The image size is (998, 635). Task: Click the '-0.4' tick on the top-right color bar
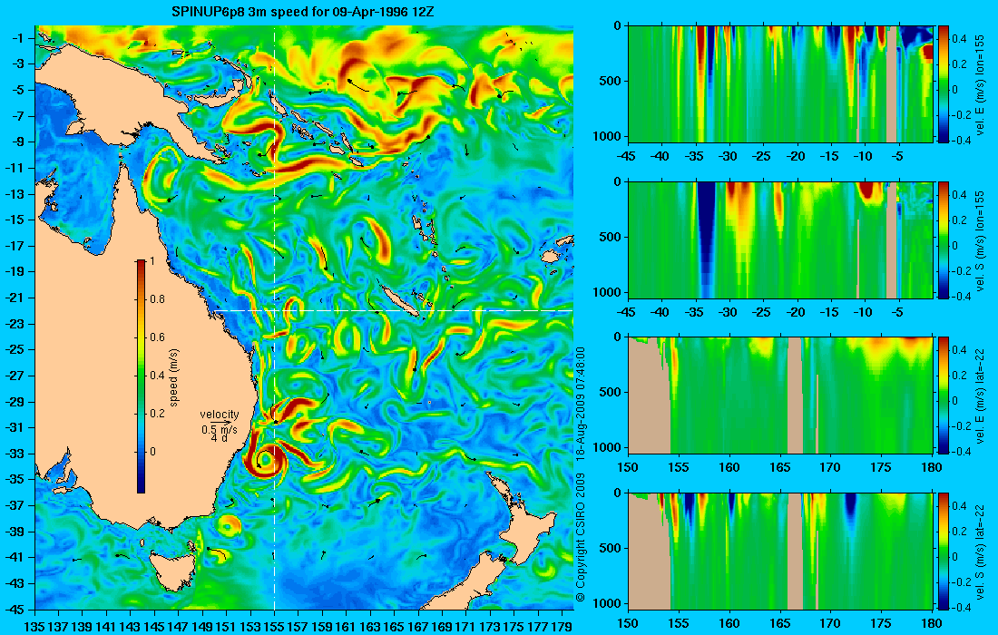click(x=961, y=141)
